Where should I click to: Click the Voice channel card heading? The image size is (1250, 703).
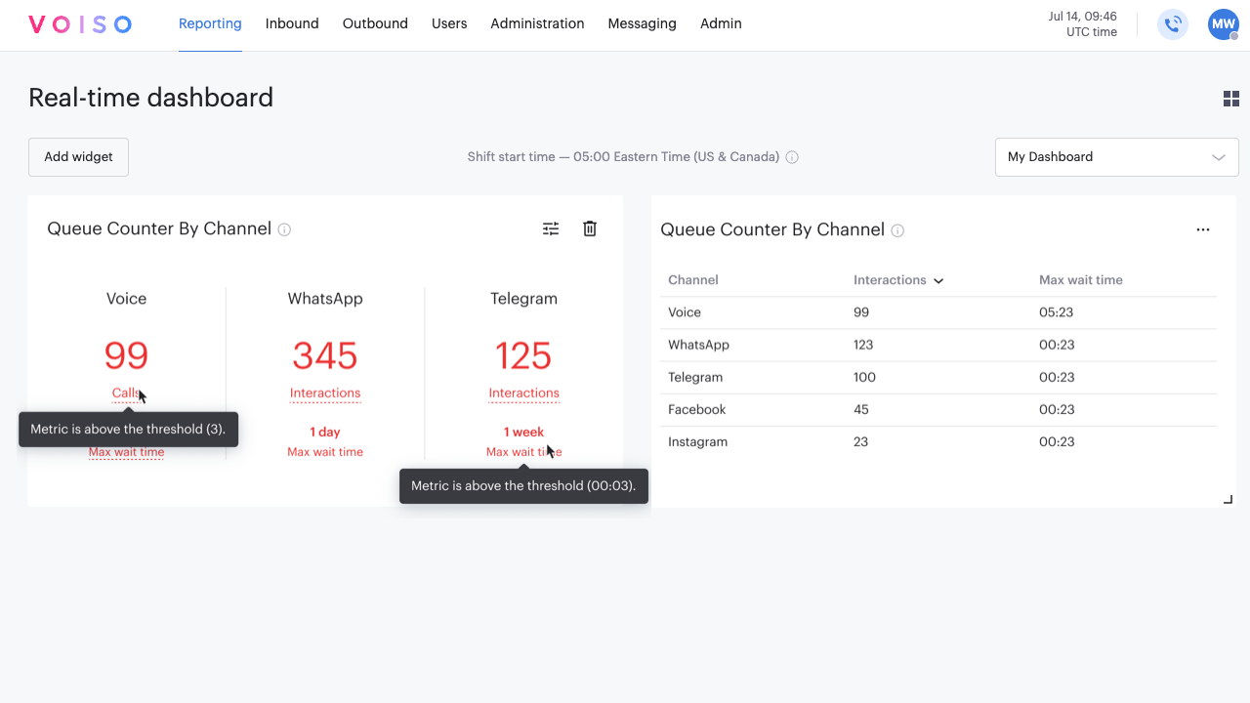click(x=126, y=299)
